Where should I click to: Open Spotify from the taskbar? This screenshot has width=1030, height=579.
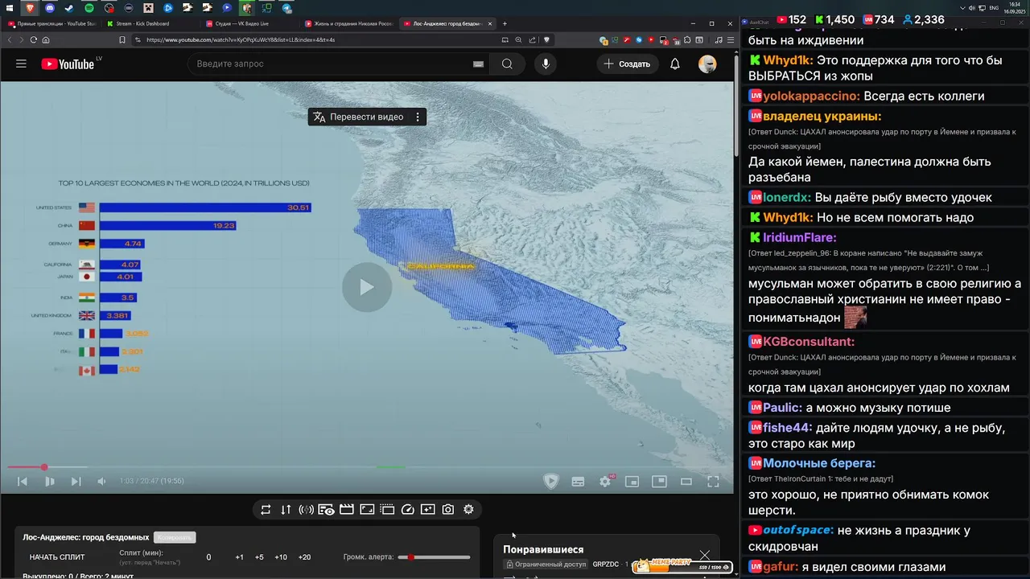click(89, 8)
